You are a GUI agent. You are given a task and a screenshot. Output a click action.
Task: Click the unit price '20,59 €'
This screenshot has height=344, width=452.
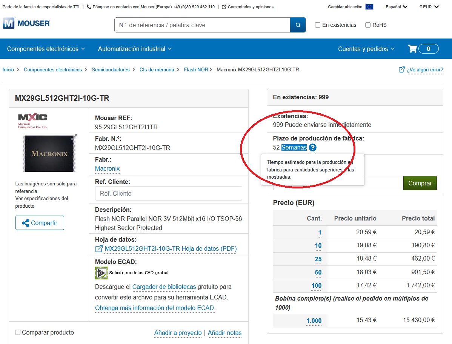366,232
